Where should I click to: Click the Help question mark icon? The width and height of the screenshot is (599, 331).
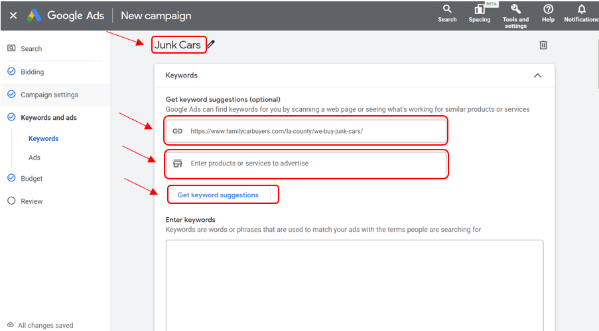(548, 9)
